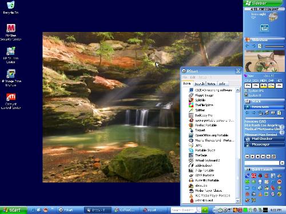Open the Edit menu in PStart
The height and width of the screenshot is (214, 286).
tap(193, 77)
